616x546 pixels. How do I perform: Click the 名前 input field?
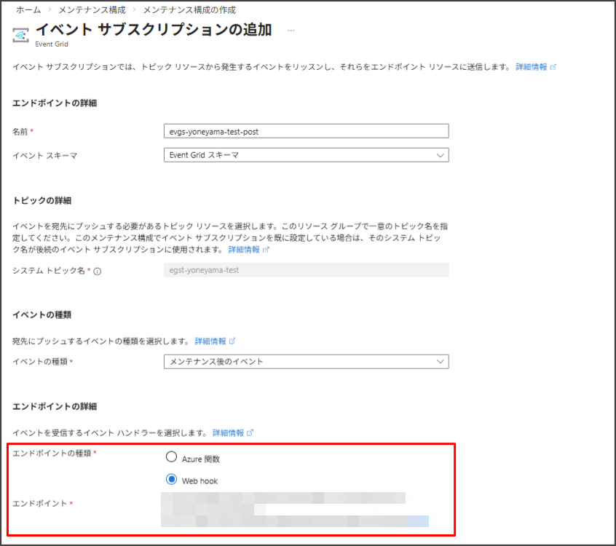[306, 131]
